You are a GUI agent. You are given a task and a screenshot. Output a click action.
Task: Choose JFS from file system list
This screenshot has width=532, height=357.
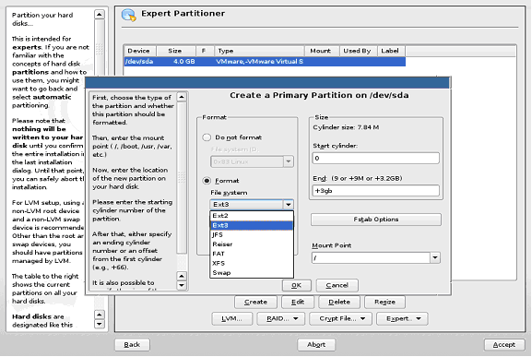click(252, 235)
